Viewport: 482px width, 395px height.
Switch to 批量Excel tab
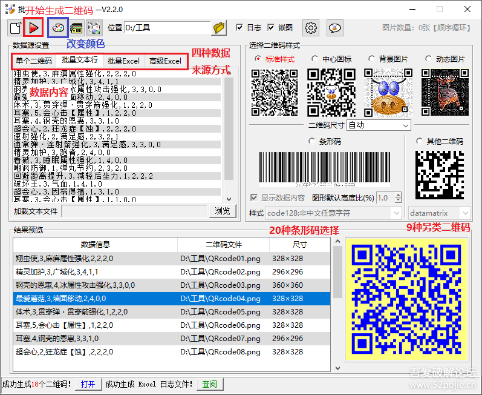pos(123,61)
